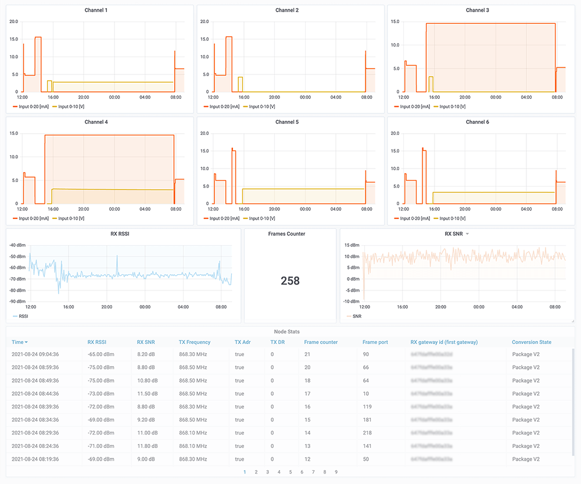
Task: Toggle Input 0-10 [V] legend in Channel 5
Action: [x=259, y=218]
